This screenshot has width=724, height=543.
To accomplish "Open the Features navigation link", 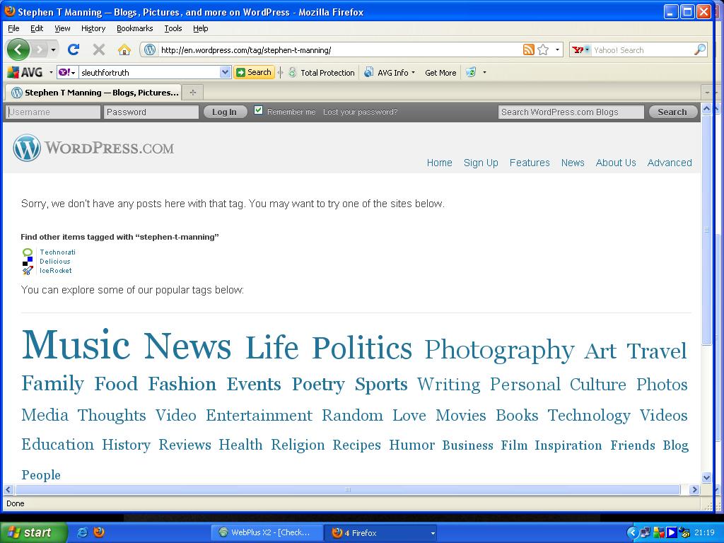I will 530,163.
